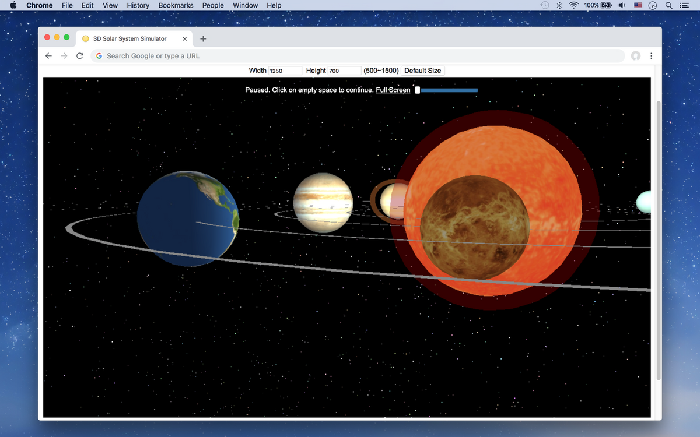The height and width of the screenshot is (437, 700).
Task: Click the volume icon in the menu bar
Action: point(622,5)
